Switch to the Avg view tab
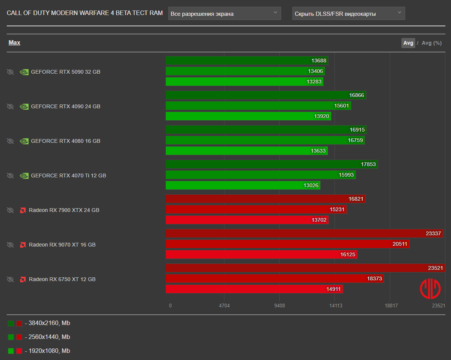The width and height of the screenshot is (451, 360). tap(408, 43)
